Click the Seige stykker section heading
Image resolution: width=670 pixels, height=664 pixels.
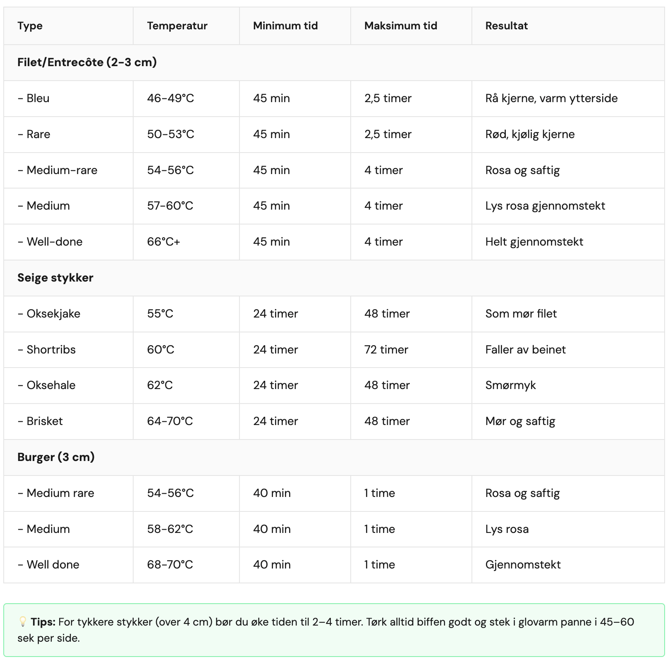pos(55,277)
